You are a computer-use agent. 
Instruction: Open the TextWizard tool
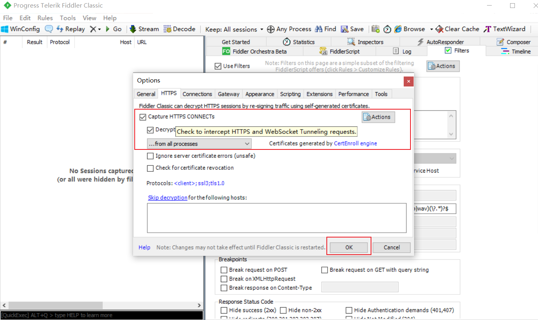point(505,29)
